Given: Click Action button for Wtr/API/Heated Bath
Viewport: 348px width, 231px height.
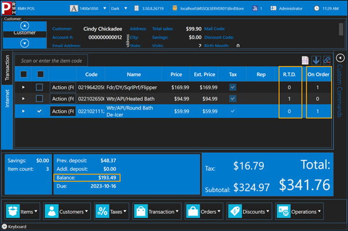Looking at the screenshot, I should click(x=63, y=98).
